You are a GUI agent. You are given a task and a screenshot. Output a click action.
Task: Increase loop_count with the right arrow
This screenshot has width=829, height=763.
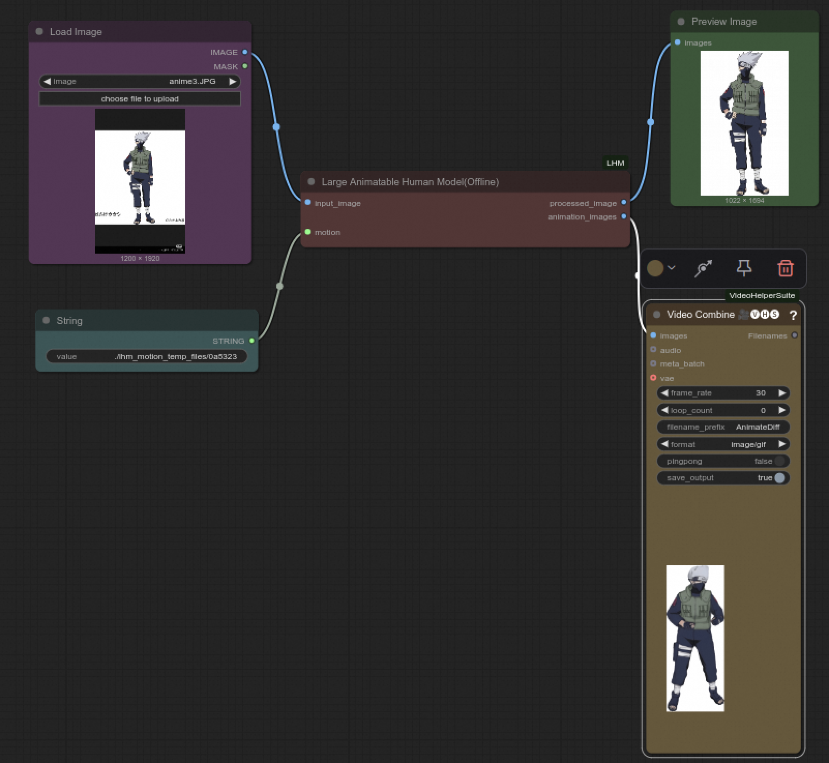[782, 410]
